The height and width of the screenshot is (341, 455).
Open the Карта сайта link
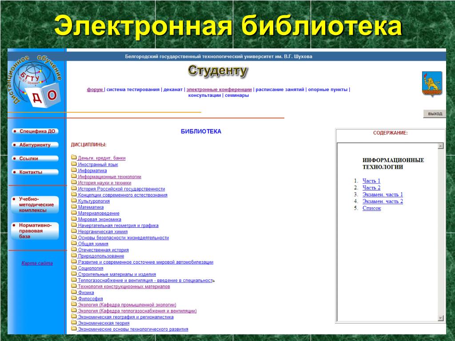[x=37, y=263]
